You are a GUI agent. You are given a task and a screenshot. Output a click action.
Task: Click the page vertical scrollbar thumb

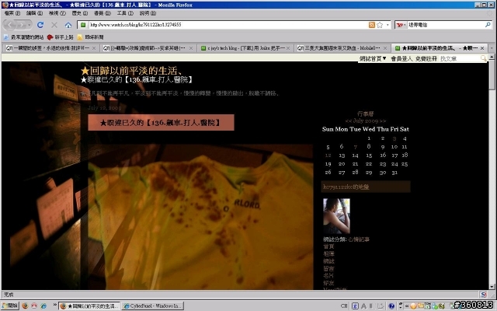coord(492,75)
